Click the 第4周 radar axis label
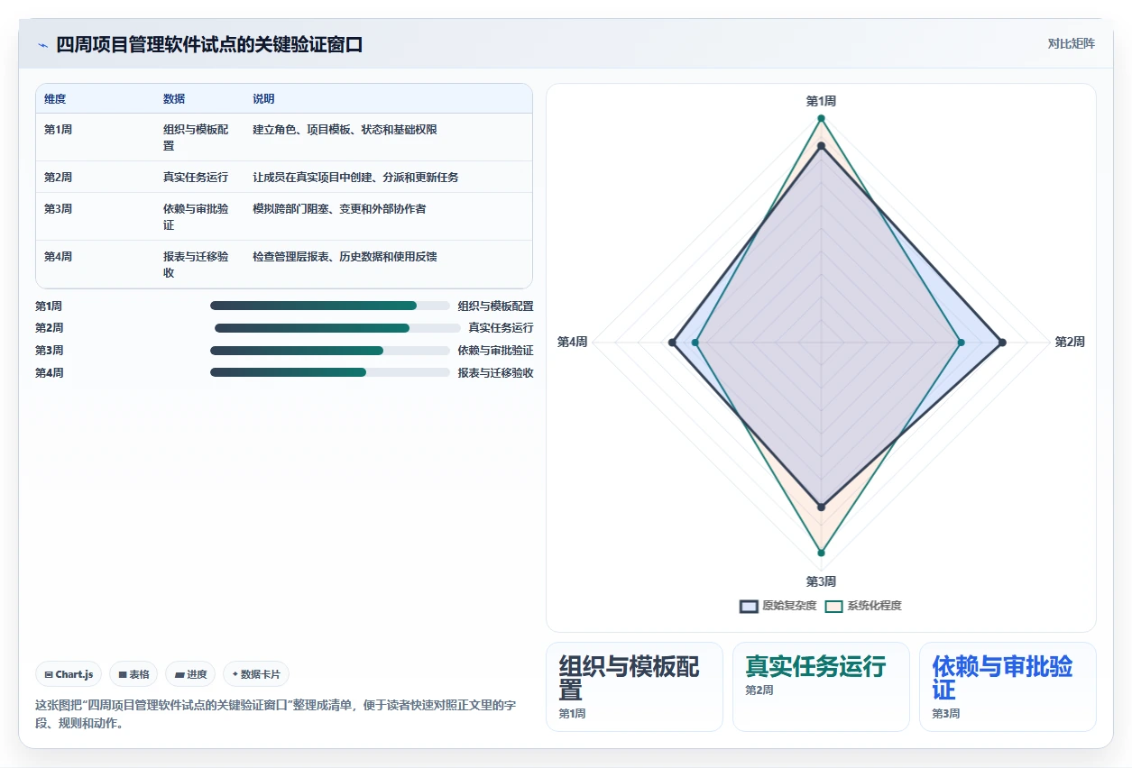The height and width of the screenshot is (768, 1132). [x=572, y=343]
